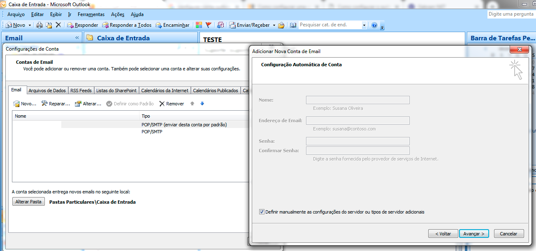Click the red Follow Up flag icon
Viewport: 536px width, 251px height.
coord(209,25)
